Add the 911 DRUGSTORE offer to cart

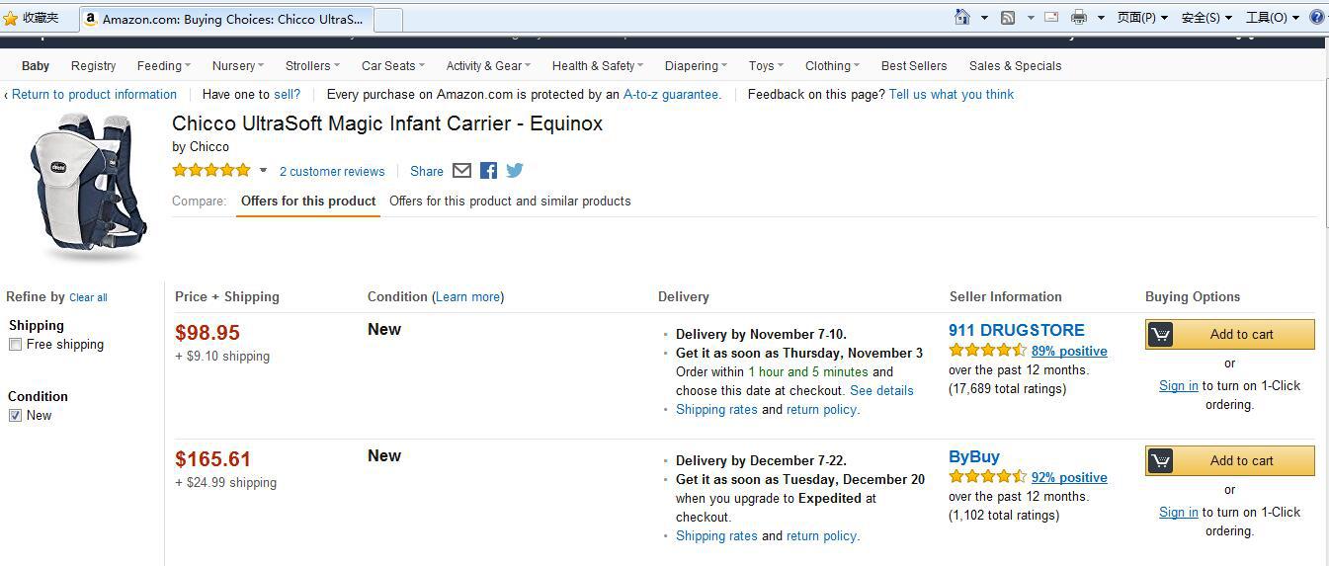1230,335
